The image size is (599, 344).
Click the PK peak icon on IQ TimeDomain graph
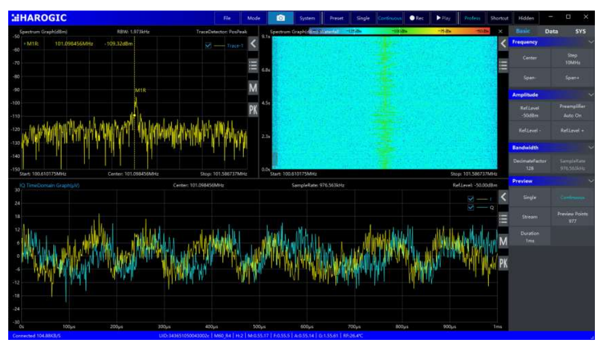(x=503, y=263)
